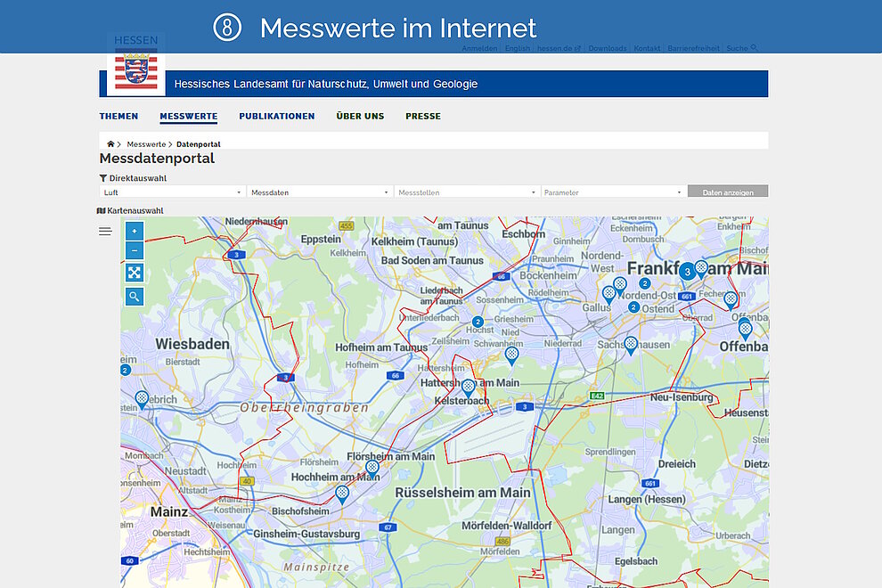Open the home breadcrumb icon

110,143
